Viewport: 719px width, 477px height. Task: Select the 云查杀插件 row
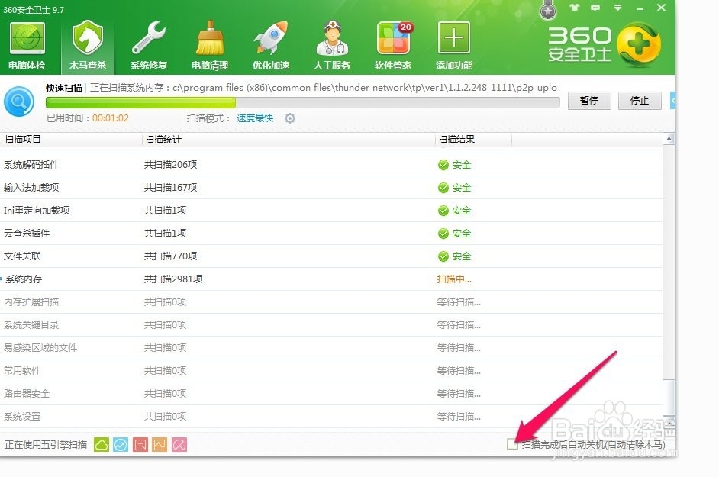(x=331, y=234)
